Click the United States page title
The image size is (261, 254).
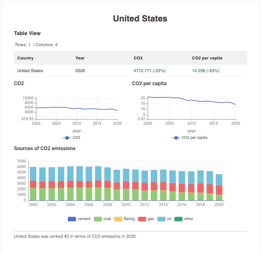point(140,19)
